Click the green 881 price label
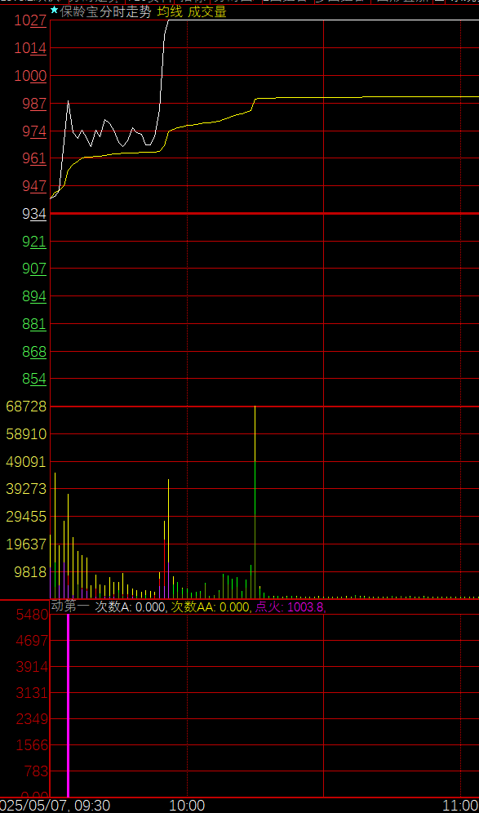479x813 pixels. point(34,324)
